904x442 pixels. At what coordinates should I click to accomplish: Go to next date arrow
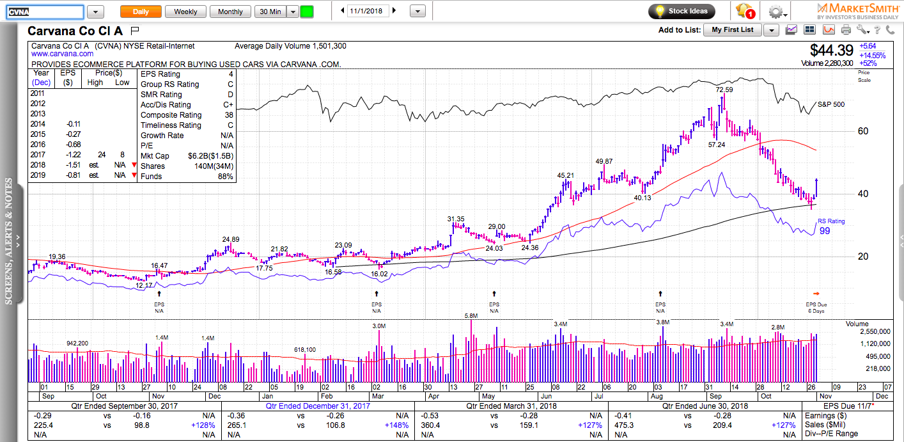click(394, 11)
